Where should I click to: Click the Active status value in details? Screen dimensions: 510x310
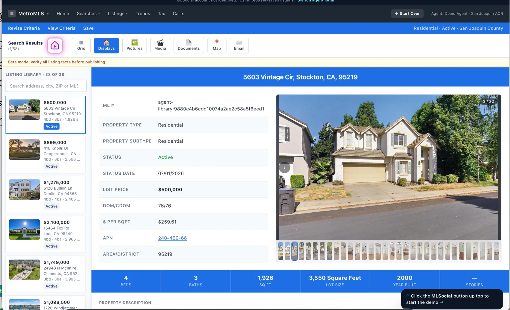click(x=165, y=157)
